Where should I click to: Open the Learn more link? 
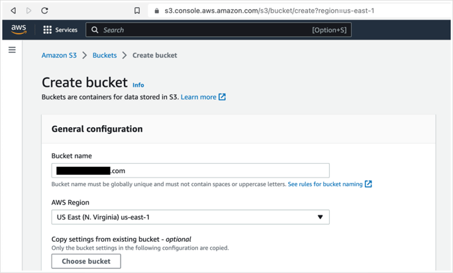coord(198,97)
